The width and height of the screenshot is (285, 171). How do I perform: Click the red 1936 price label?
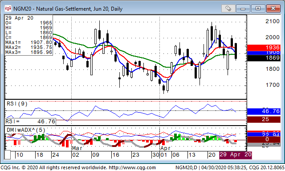[x=264, y=48]
